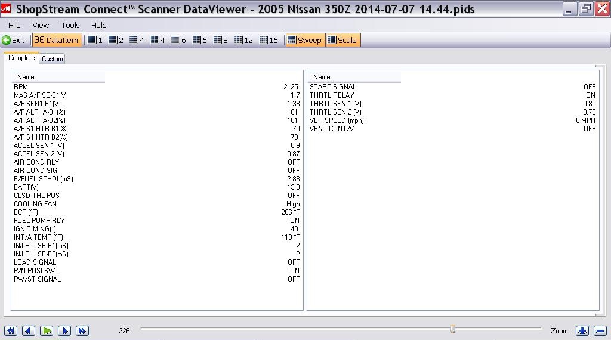Select the START SIGNAL row
The height and width of the screenshot is (340, 611).
pos(453,87)
